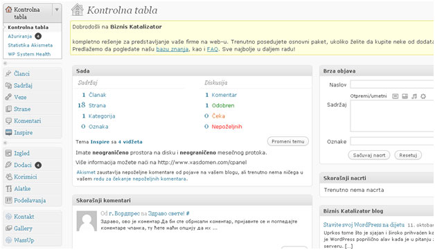Click the г. Вордпрес author link
The image size is (435, 250).
click(x=124, y=213)
